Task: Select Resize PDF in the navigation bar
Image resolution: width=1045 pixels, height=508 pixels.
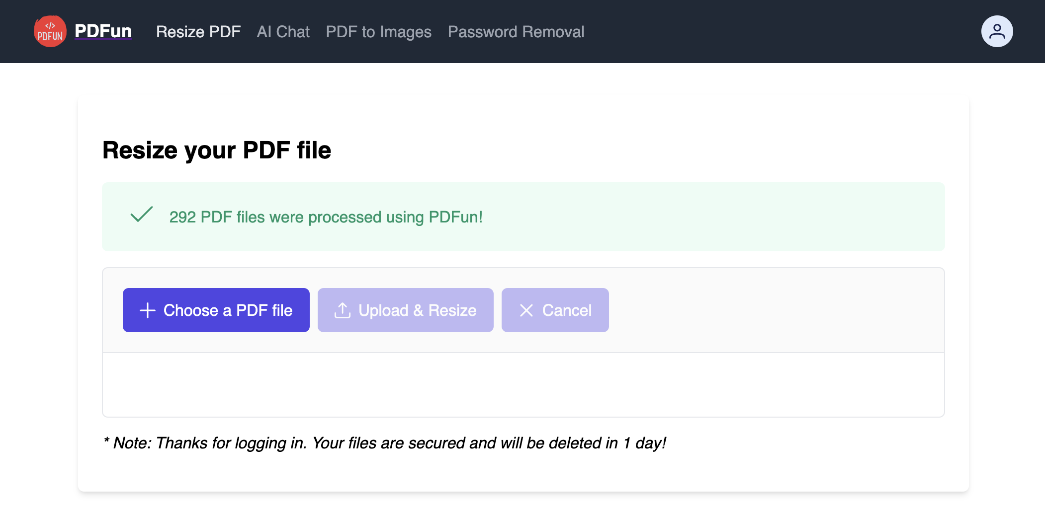Action: (x=198, y=31)
